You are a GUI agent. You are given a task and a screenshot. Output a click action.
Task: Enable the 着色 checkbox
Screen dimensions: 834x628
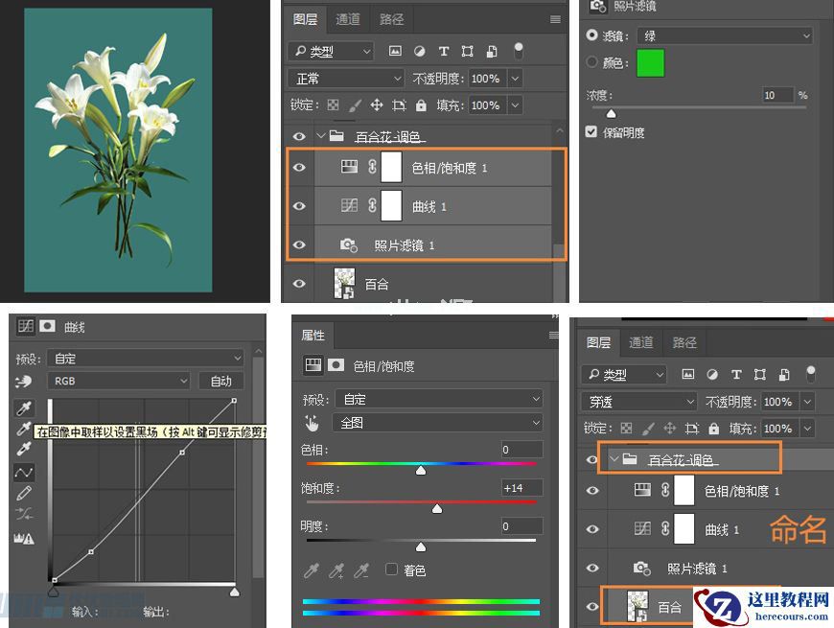391,569
